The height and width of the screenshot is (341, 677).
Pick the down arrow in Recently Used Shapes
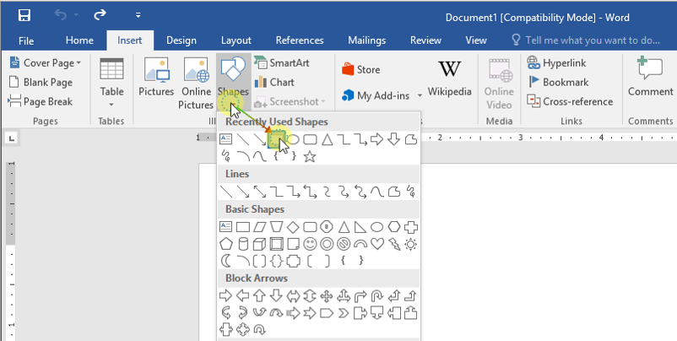(393, 139)
